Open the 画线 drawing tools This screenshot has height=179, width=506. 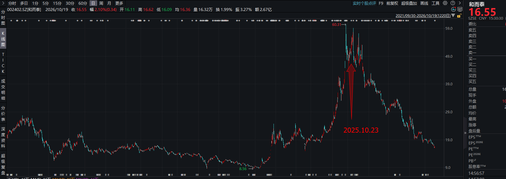point(424,3)
